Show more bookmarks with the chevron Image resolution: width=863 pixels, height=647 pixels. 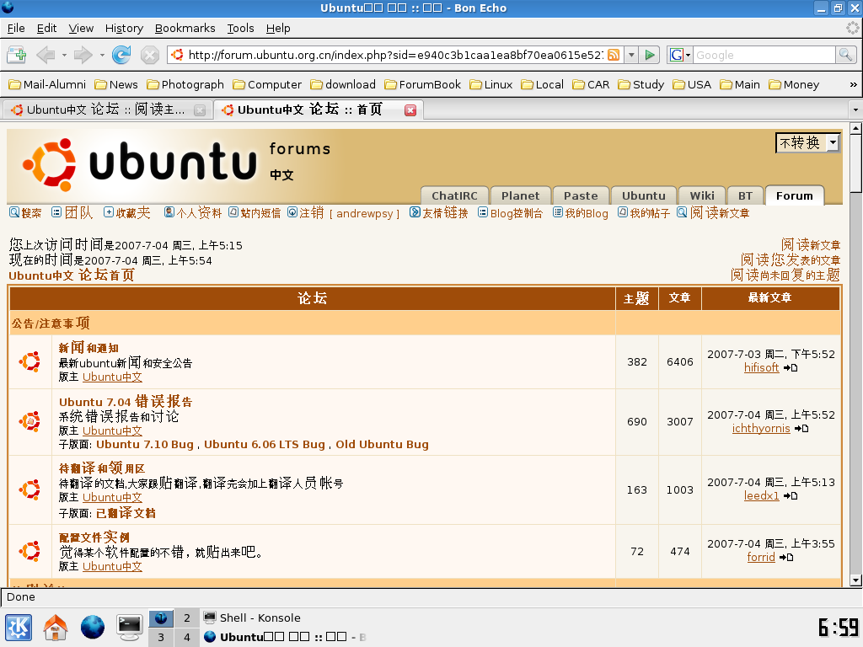pos(853,85)
